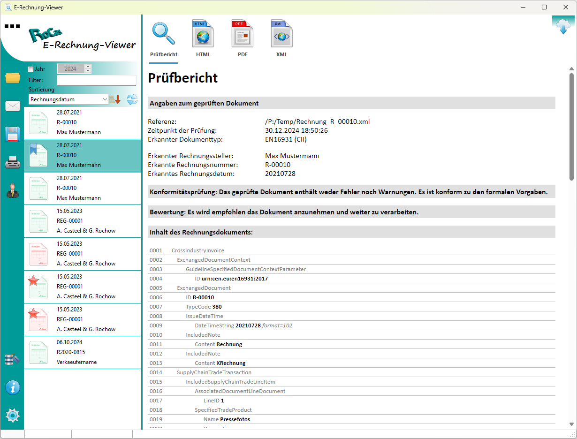Click the urn:cen.eu:en16931:2017 ID value
Screen dimensions: 577x439
click(235, 279)
